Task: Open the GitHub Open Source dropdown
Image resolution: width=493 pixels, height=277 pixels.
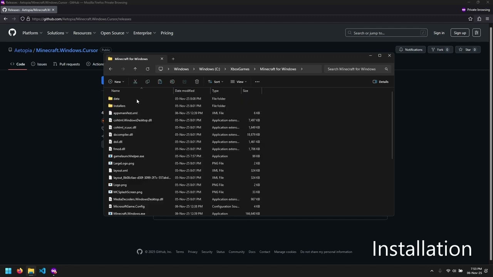Action: point(114,33)
